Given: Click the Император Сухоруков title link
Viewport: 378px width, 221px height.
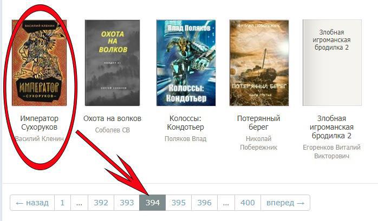Looking at the screenshot, I should tap(40, 123).
